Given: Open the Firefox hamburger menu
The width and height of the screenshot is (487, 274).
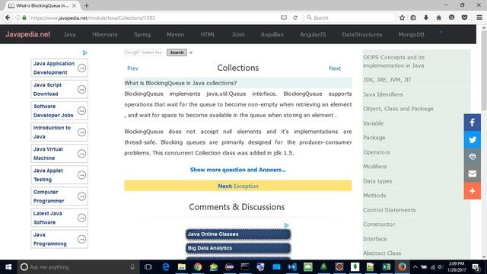Looking at the screenshot, I should point(479,18).
